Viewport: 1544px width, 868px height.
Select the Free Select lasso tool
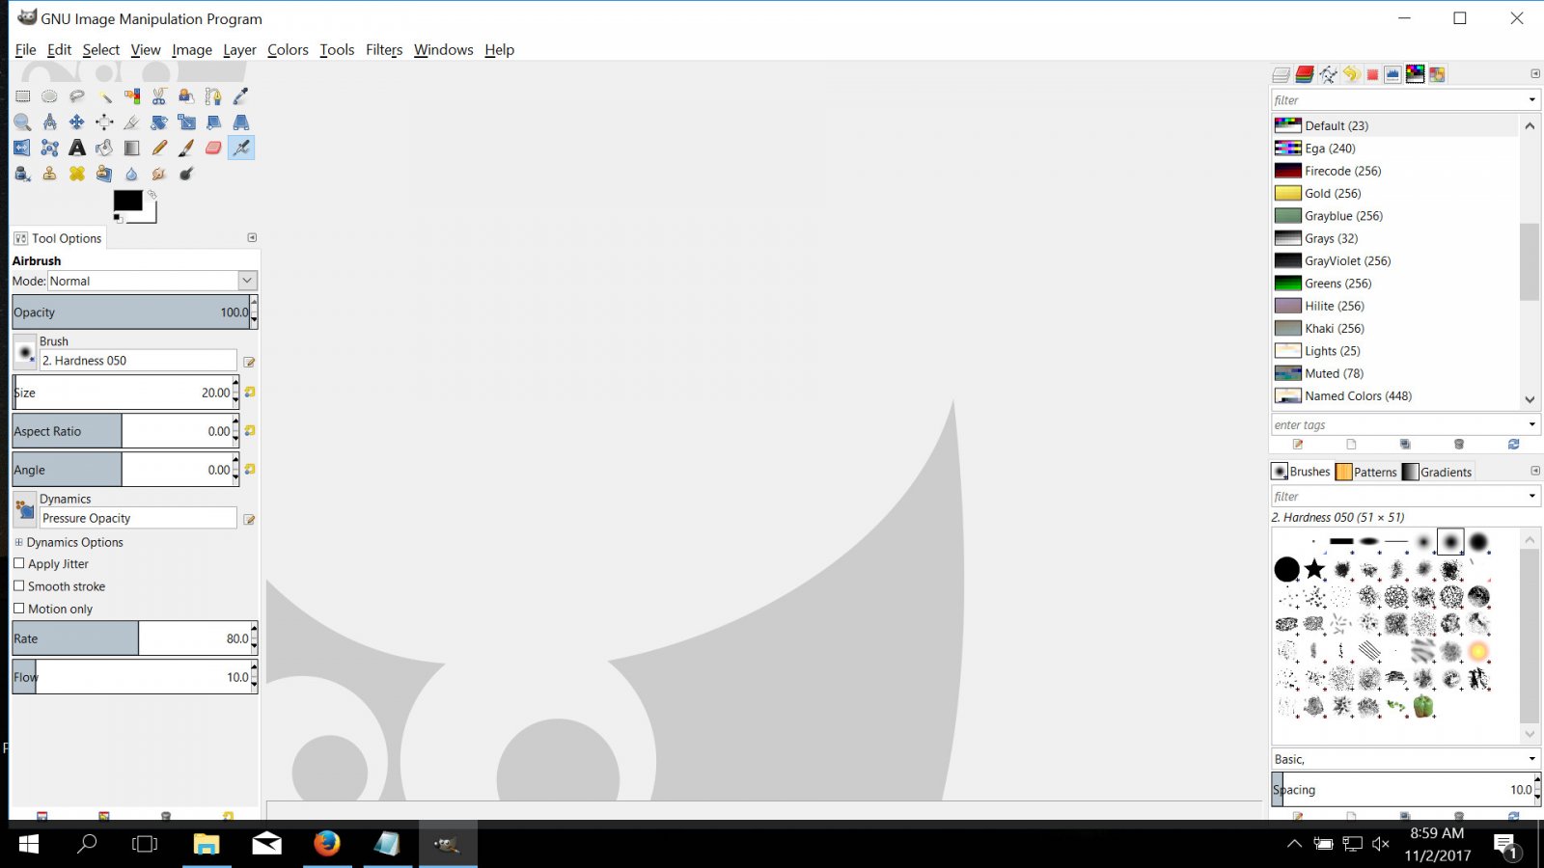77,96
